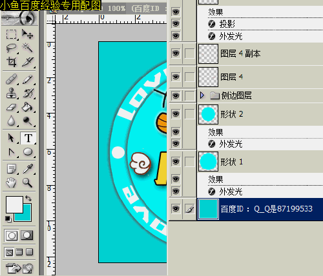Select the 图层 4 layer name
The image size is (323, 276).
231,77
